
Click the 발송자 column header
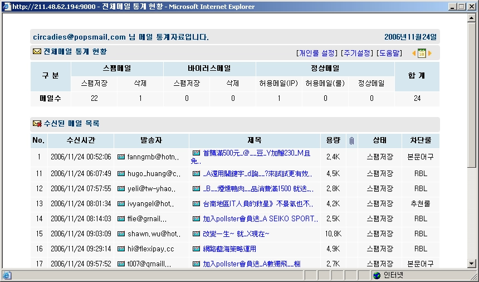pos(151,140)
